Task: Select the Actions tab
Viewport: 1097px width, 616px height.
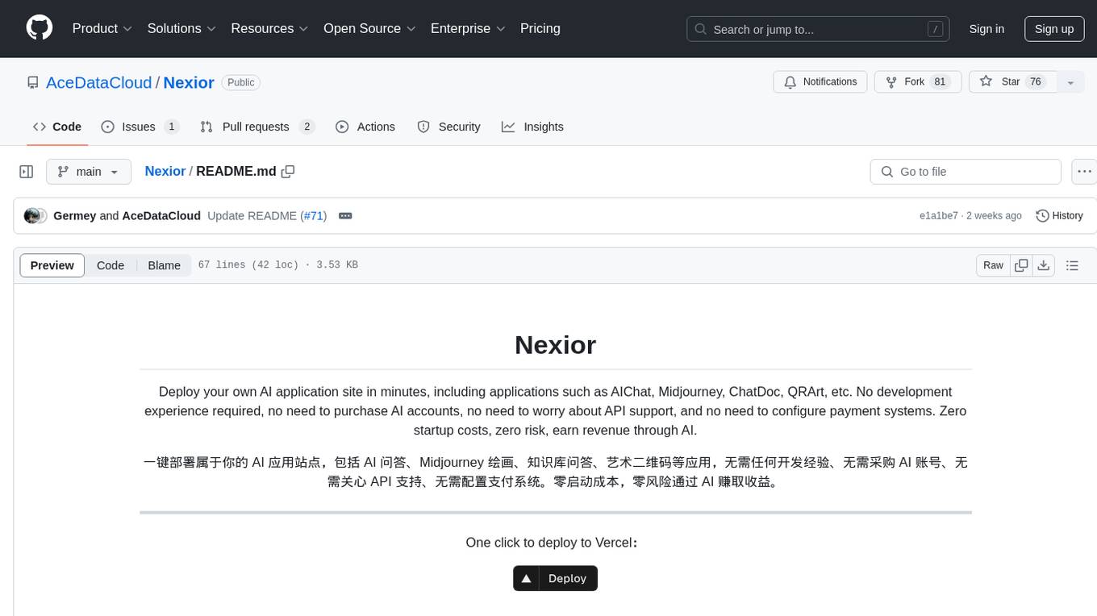Action: click(x=365, y=127)
